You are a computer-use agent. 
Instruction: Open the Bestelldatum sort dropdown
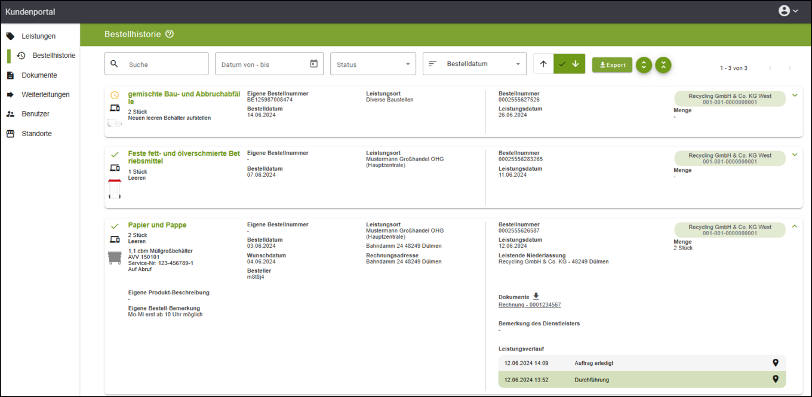(x=474, y=64)
